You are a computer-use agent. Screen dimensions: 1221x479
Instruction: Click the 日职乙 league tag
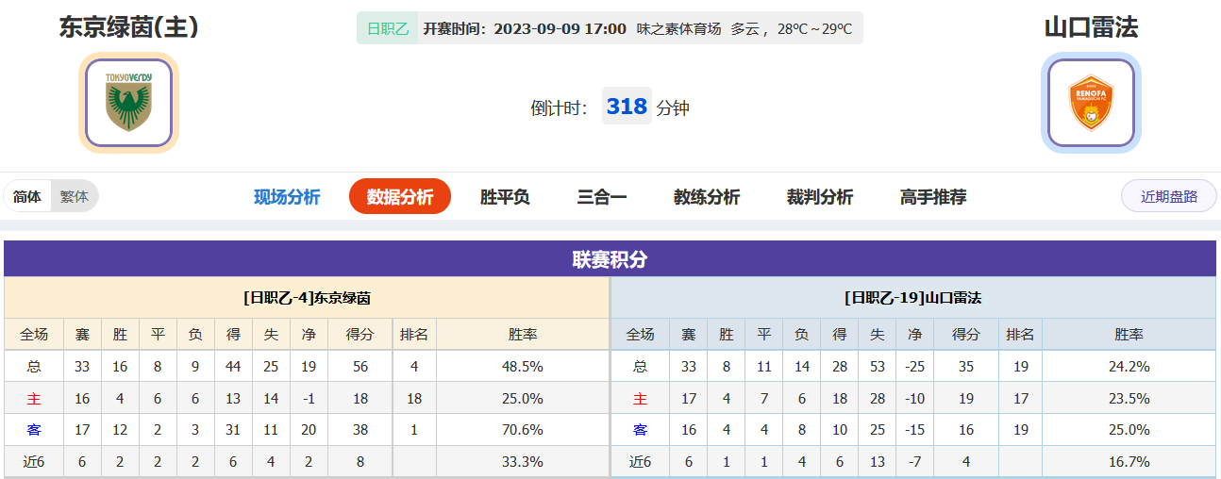point(388,28)
